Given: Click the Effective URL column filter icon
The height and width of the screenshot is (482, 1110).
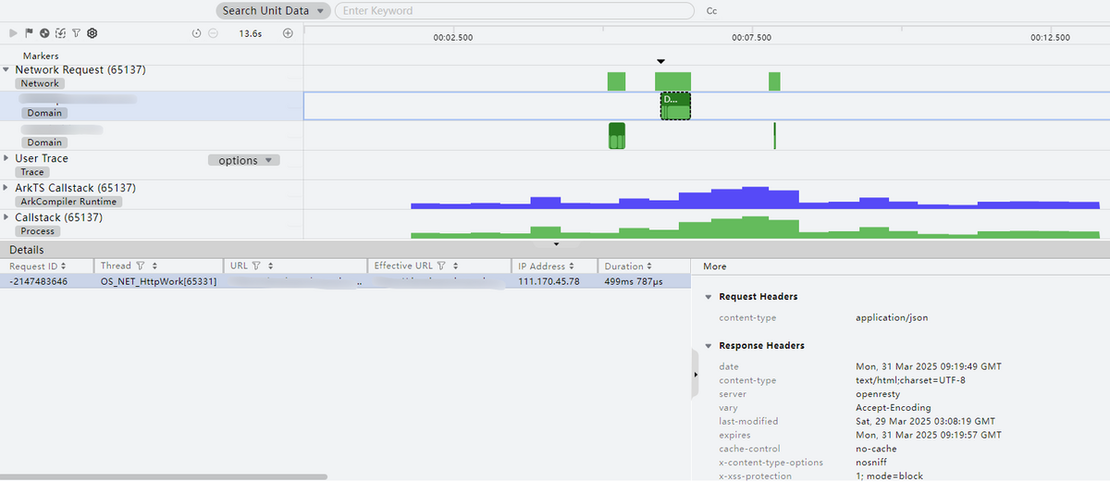Looking at the screenshot, I should point(442,266).
